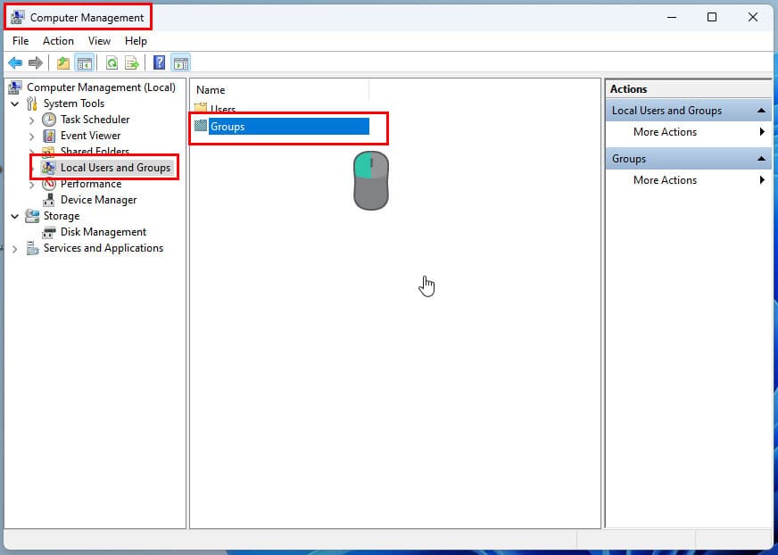Click More Actions text under Groups section
The width and height of the screenshot is (778, 555).
(x=665, y=180)
